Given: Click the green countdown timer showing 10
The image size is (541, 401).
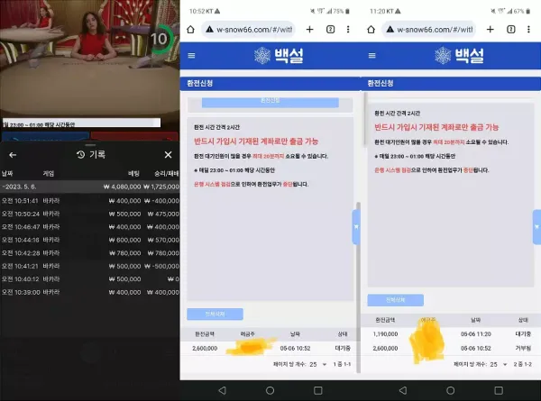Looking at the screenshot, I should coord(160,39).
